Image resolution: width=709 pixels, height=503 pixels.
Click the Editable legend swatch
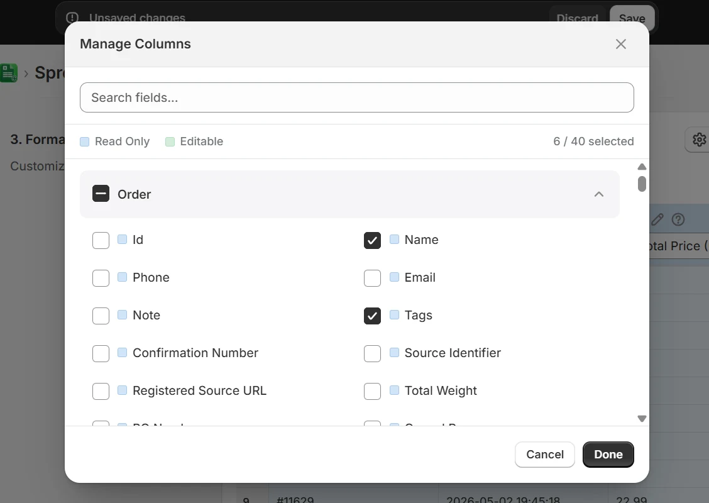(170, 141)
